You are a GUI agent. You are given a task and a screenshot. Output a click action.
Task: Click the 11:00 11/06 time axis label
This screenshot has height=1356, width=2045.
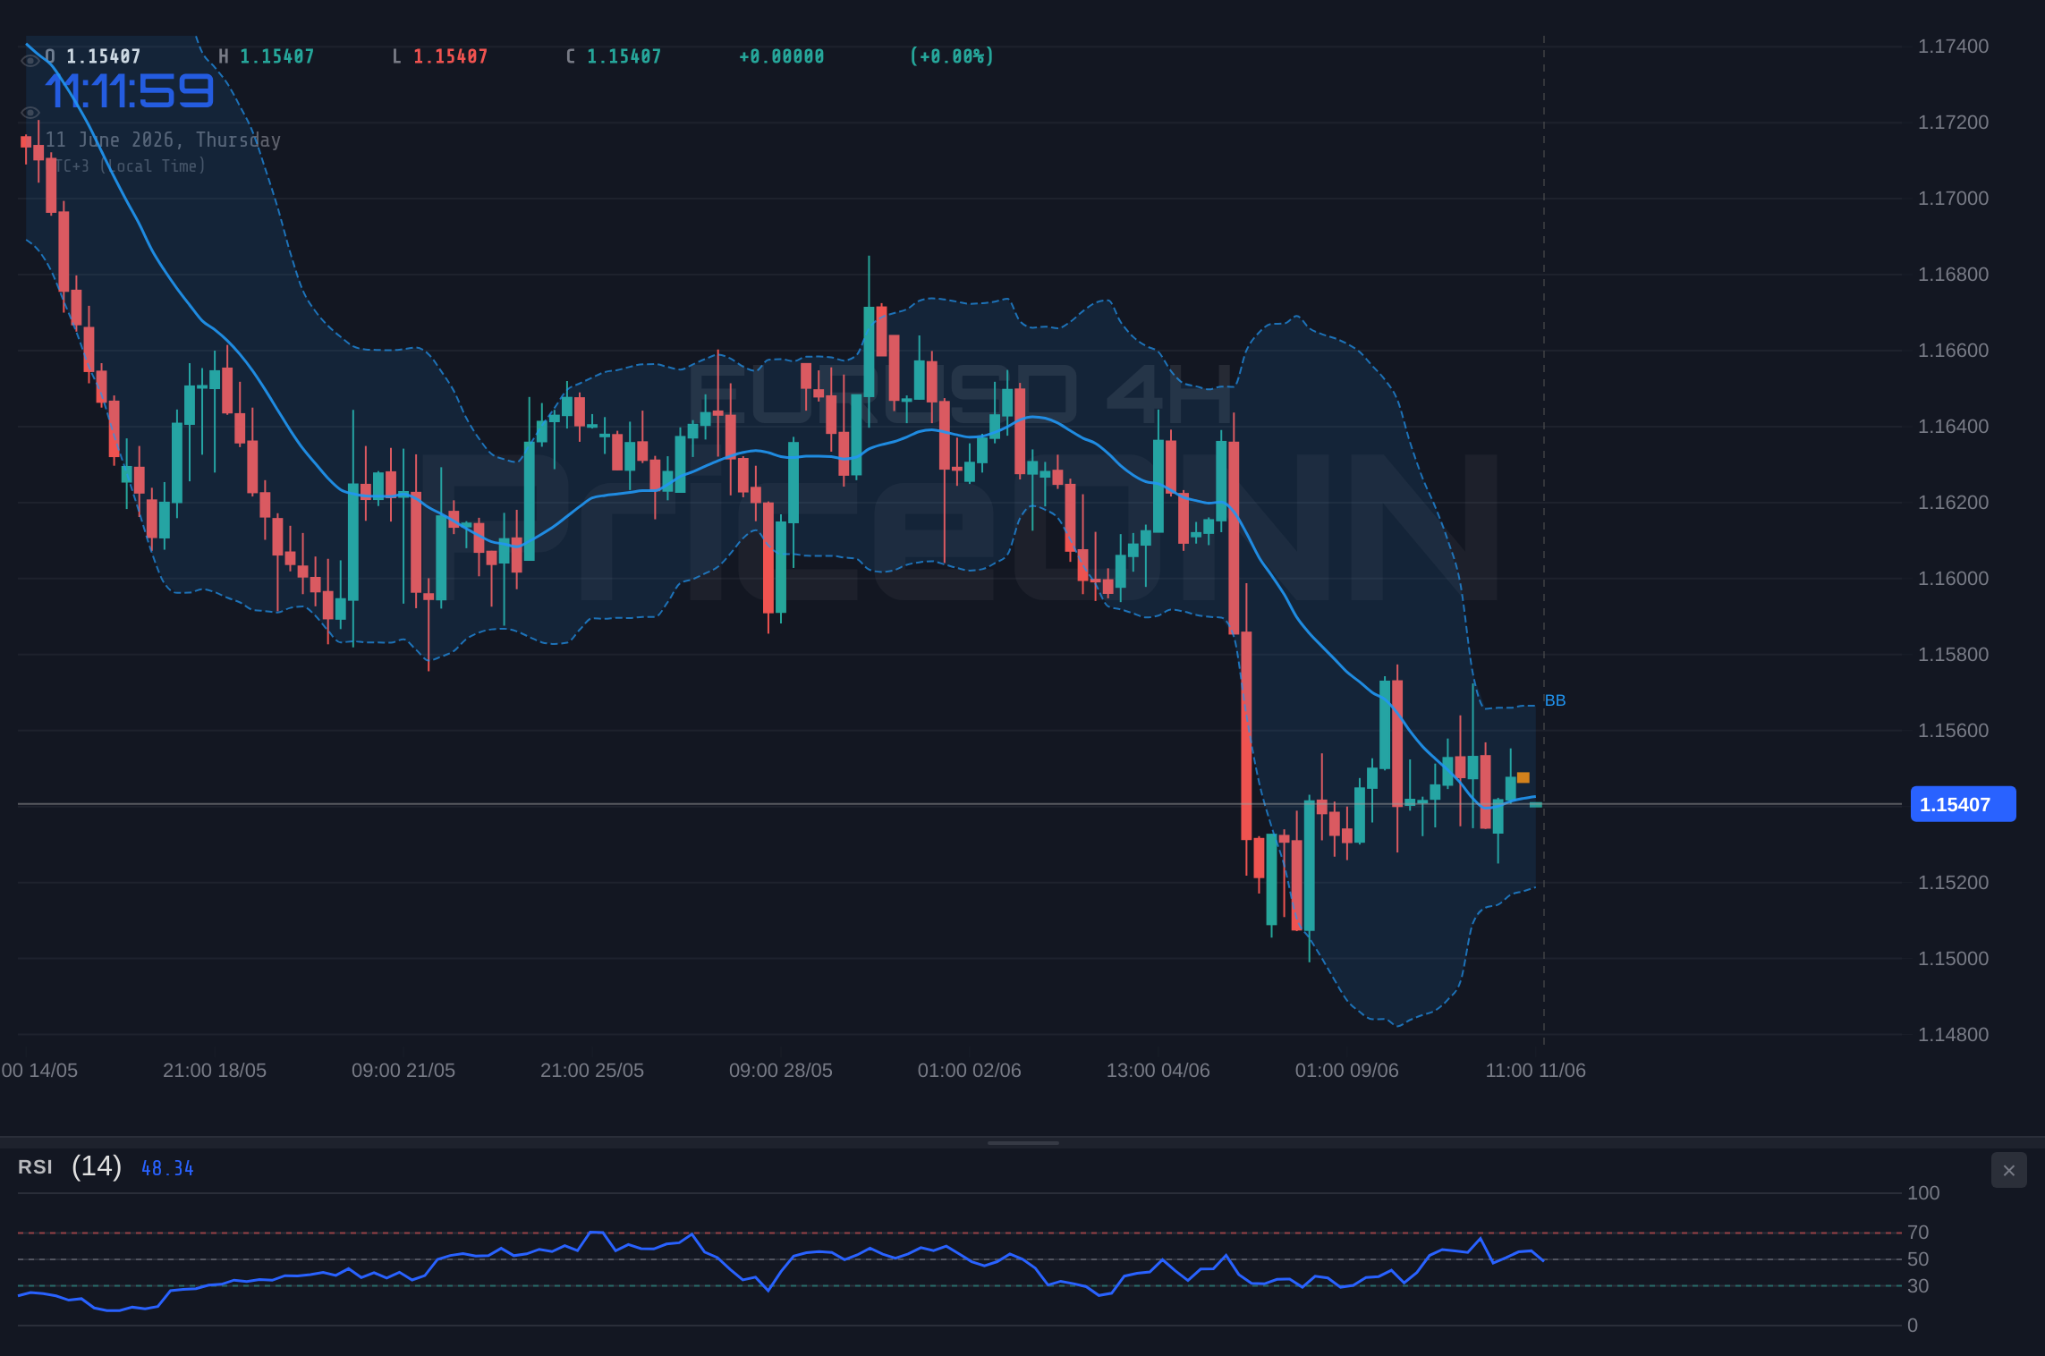1536,1071
